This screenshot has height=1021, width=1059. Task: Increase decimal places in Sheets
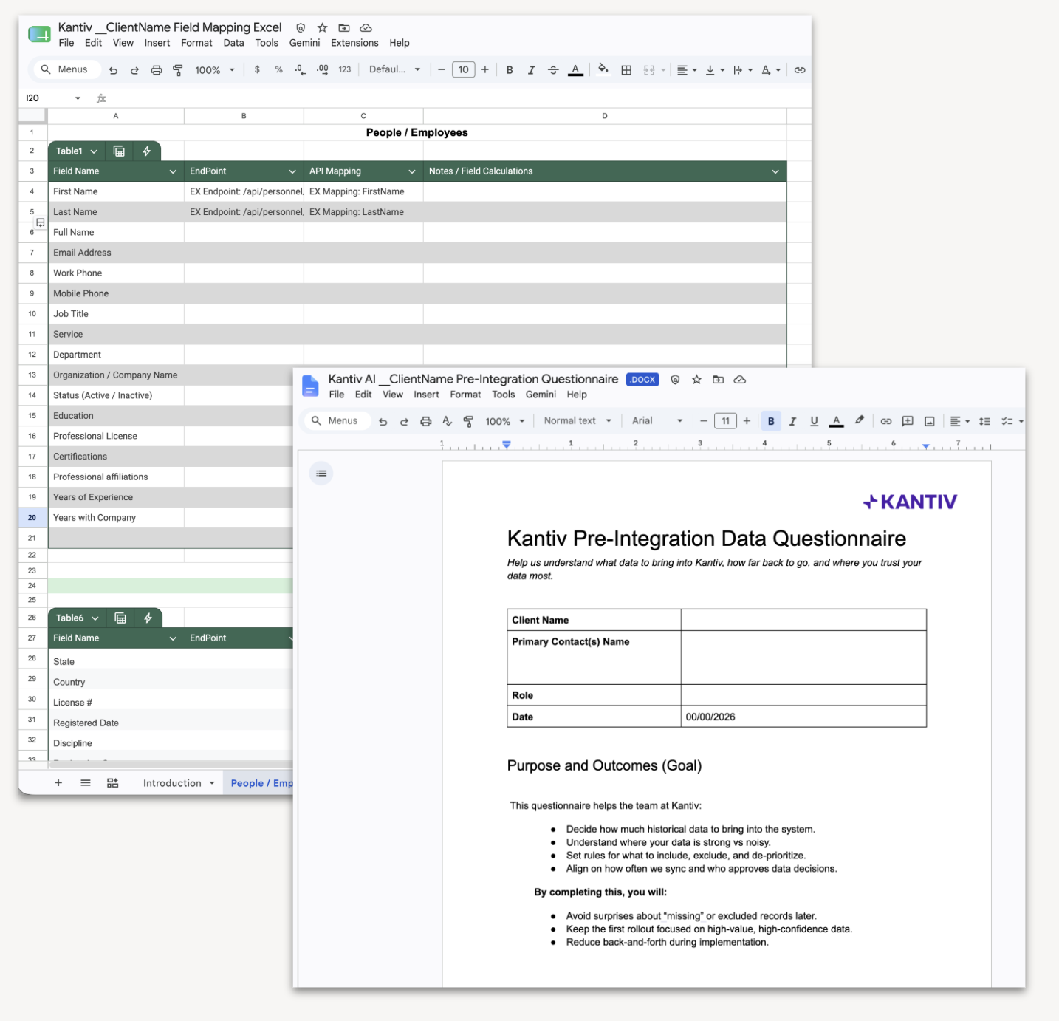(x=323, y=69)
